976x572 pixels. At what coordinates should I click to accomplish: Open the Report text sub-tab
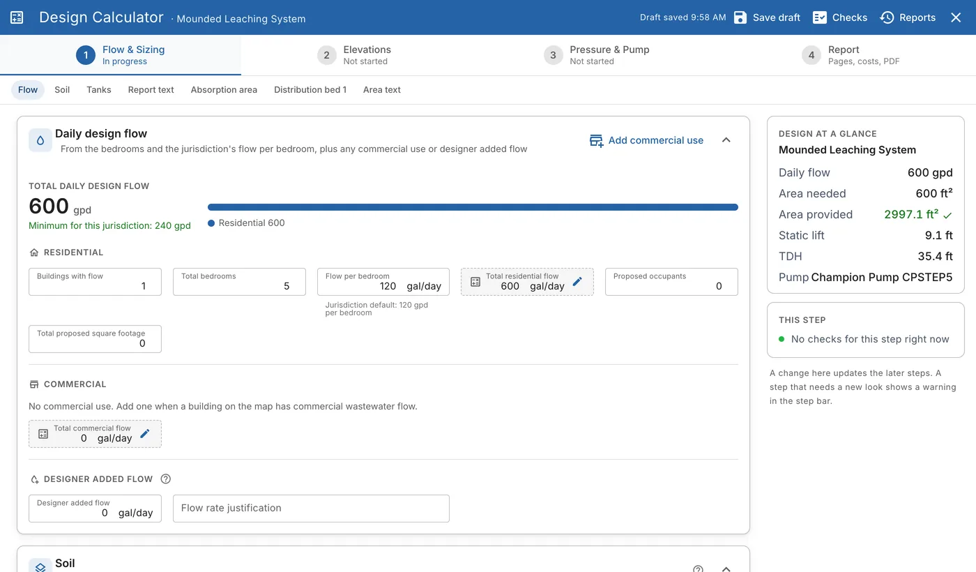click(x=151, y=90)
